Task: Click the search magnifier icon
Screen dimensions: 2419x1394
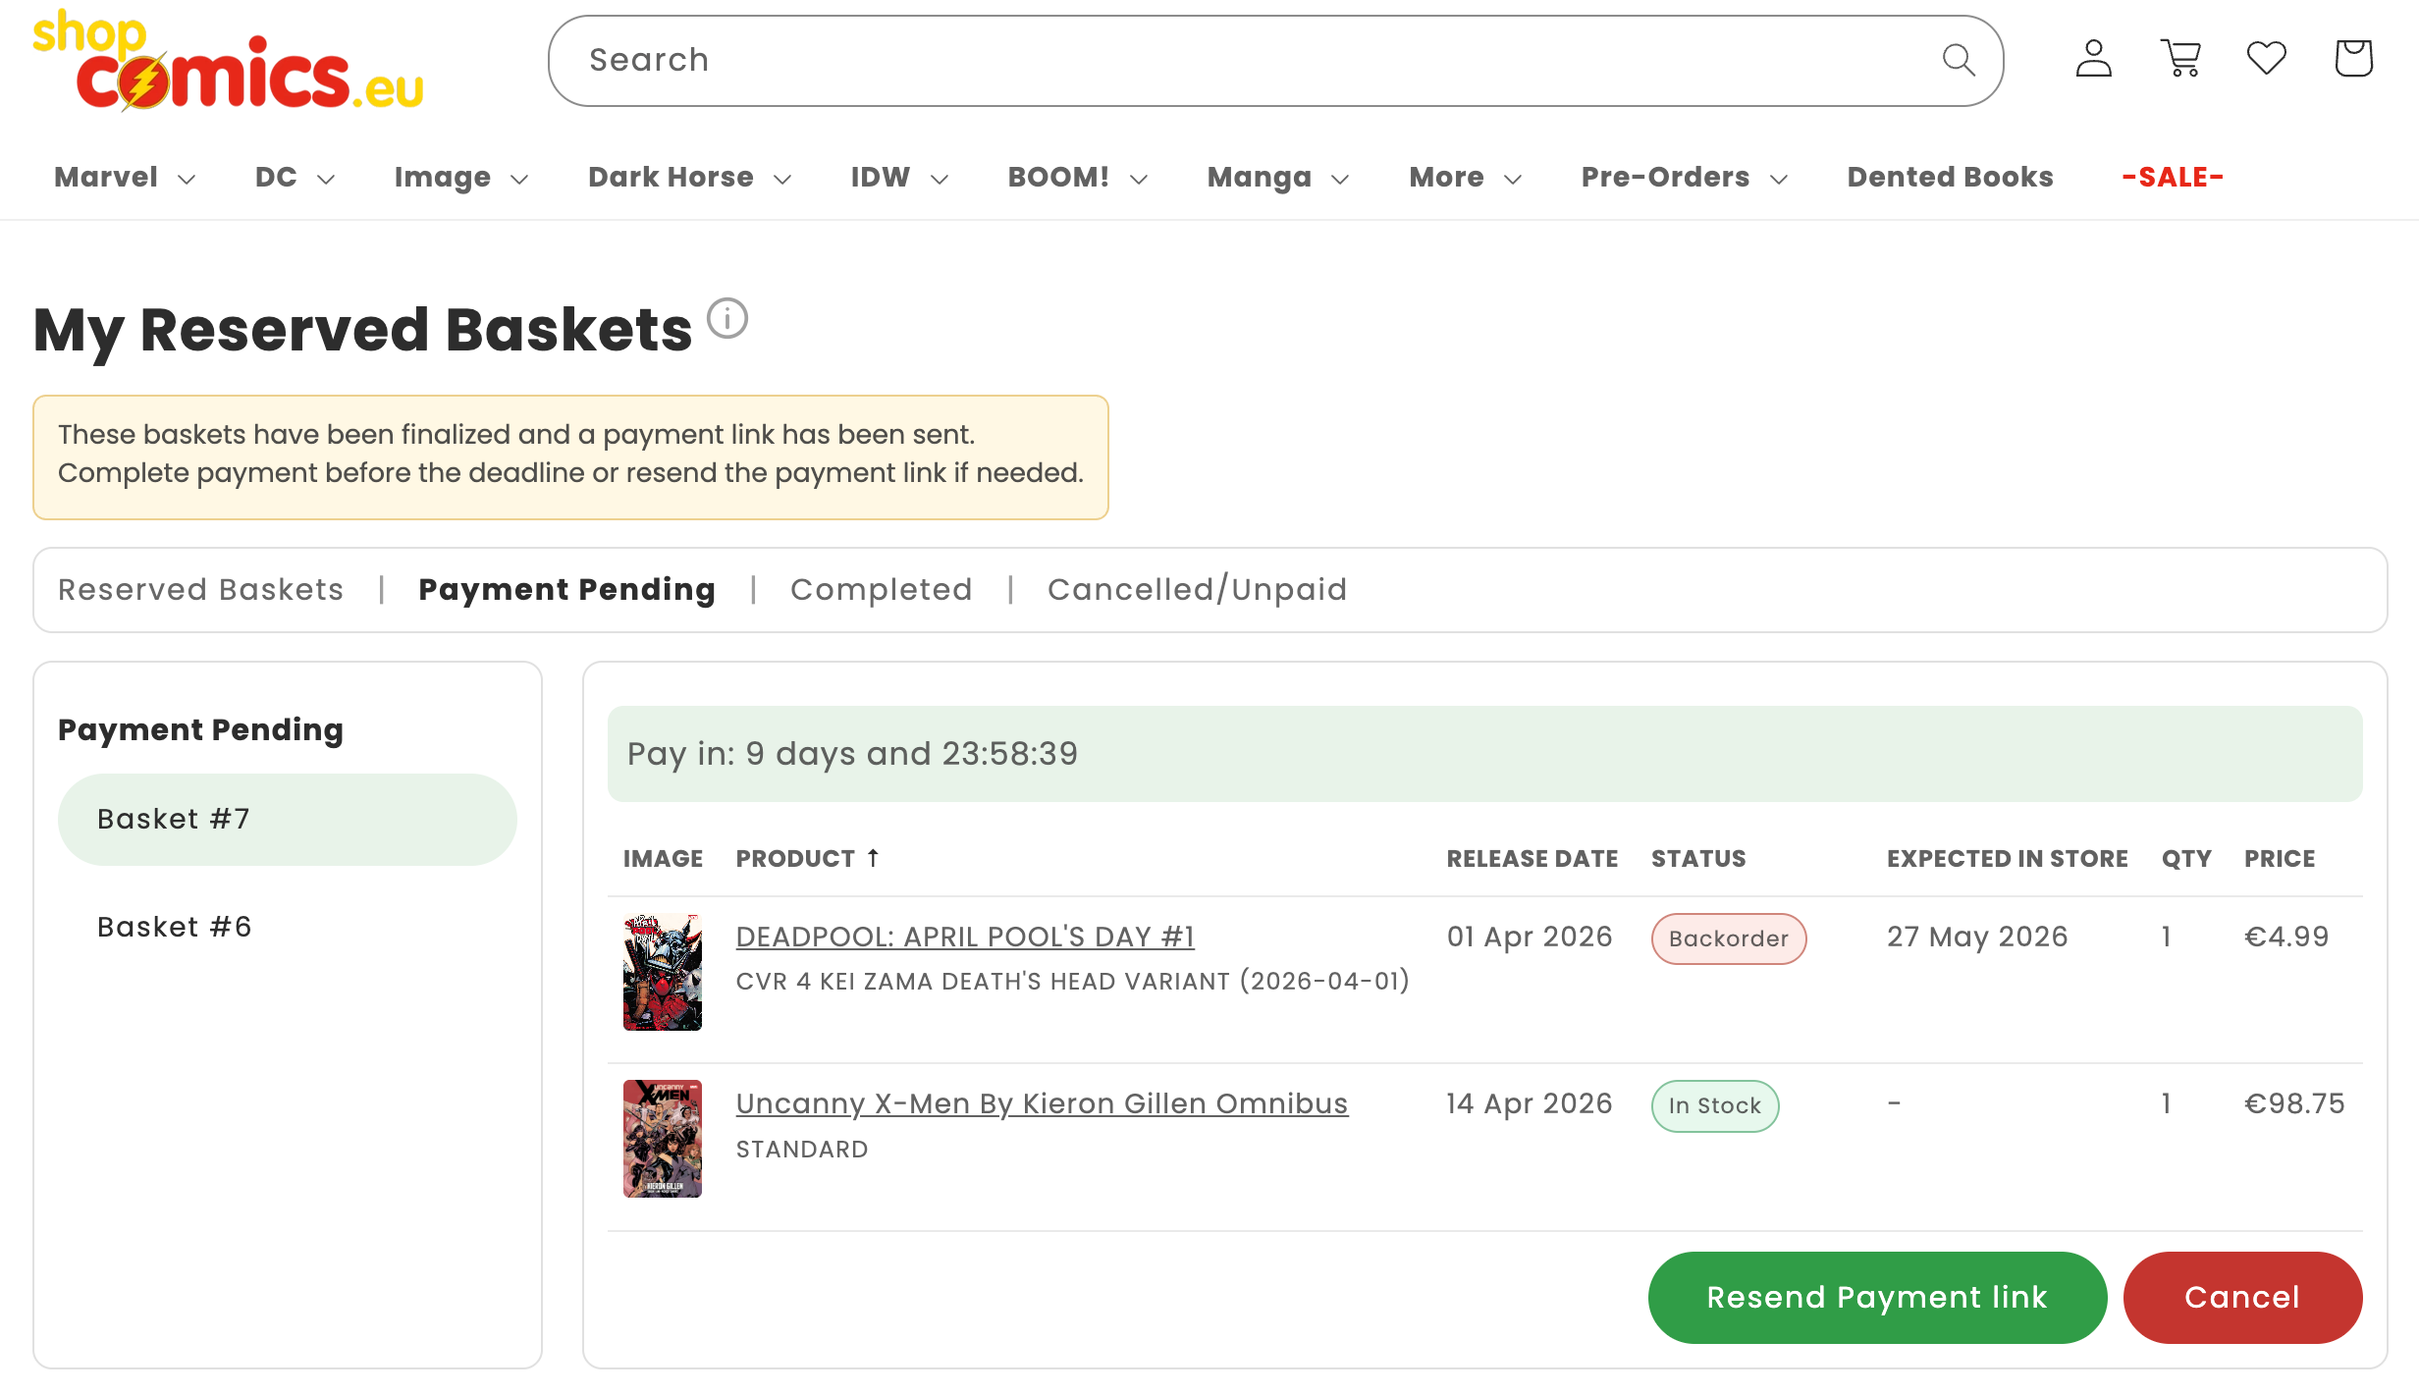Action: (x=1959, y=60)
